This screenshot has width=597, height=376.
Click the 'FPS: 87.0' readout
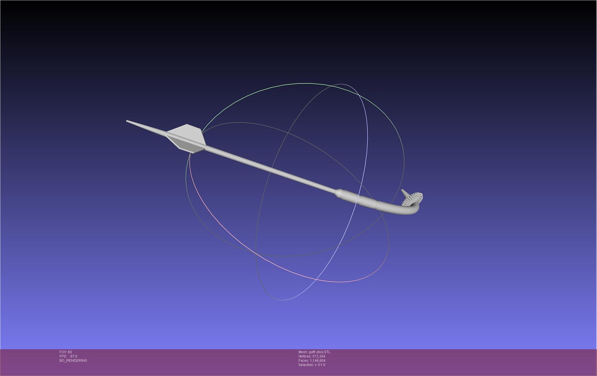tap(68, 357)
